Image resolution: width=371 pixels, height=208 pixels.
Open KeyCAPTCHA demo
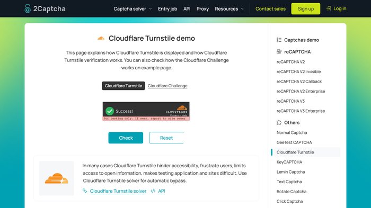click(x=289, y=162)
